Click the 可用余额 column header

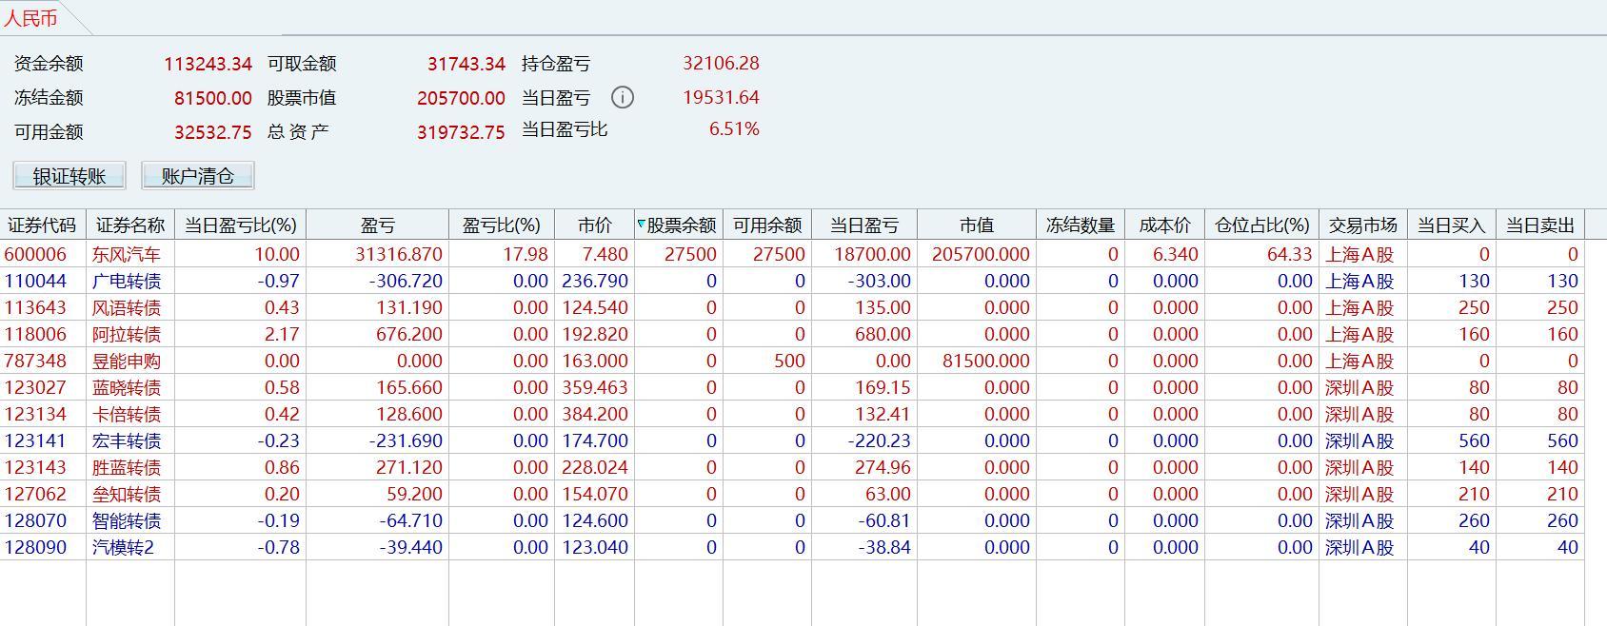(x=767, y=225)
